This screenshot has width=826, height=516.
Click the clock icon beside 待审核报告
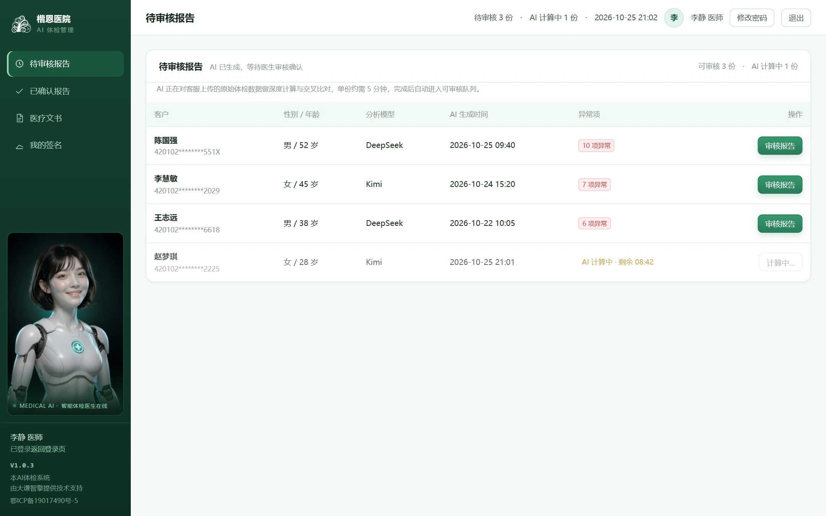point(20,64)
